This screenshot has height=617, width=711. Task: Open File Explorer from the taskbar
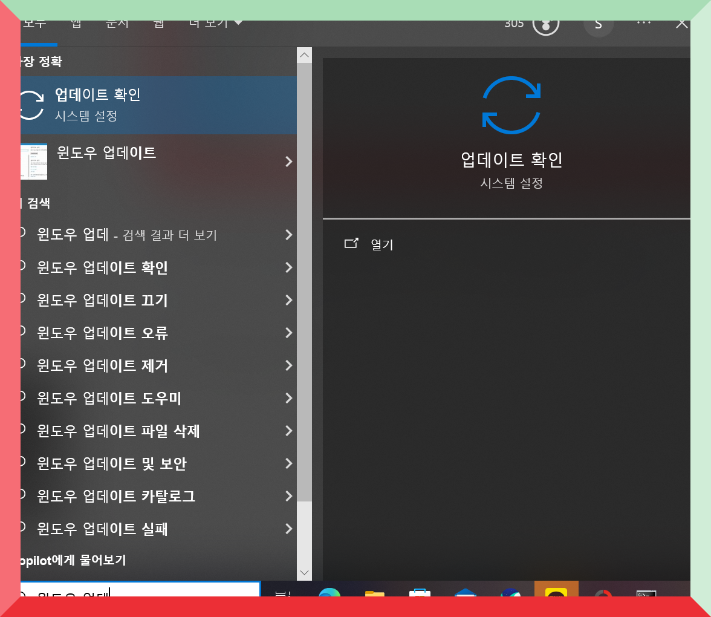(375, 593)
